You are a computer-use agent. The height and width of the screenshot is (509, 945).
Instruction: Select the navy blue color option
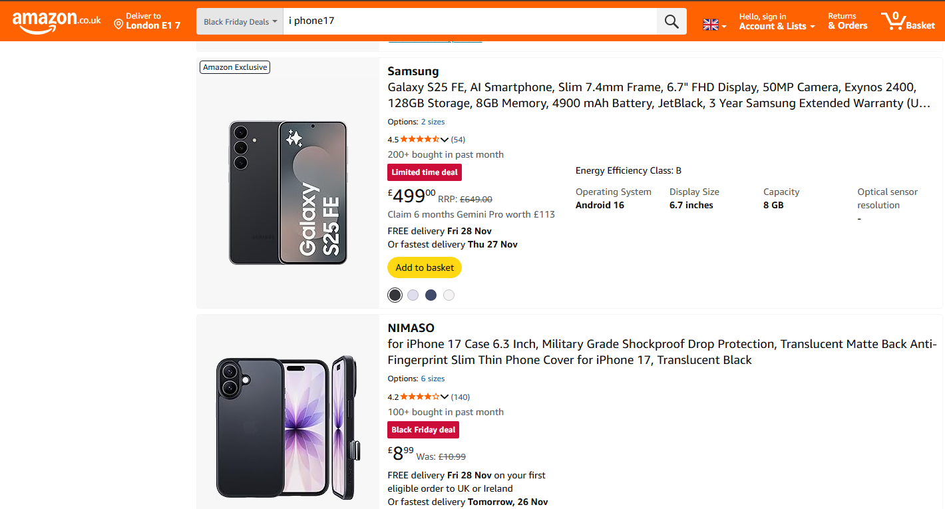click(431, 295)
